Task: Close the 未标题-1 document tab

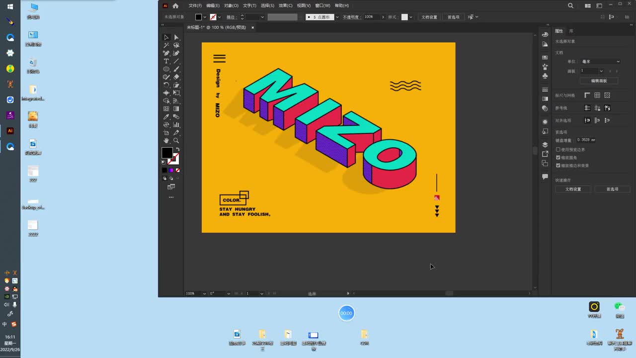Action: tap(252, 28)
